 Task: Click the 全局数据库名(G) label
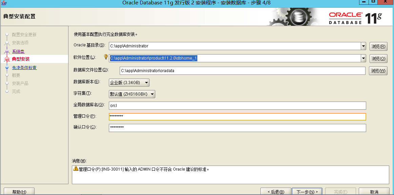pyautogui.click(x=89, y=105)
